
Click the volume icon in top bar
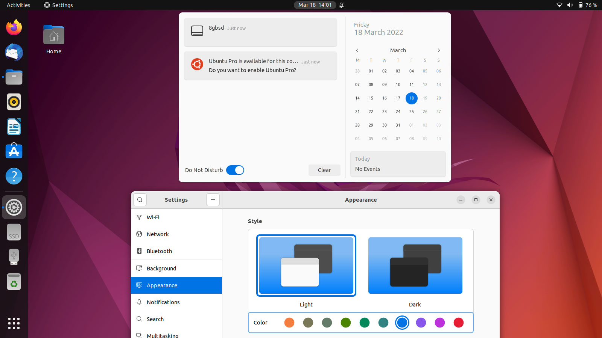pyautogui.click(x=570, y=5)
